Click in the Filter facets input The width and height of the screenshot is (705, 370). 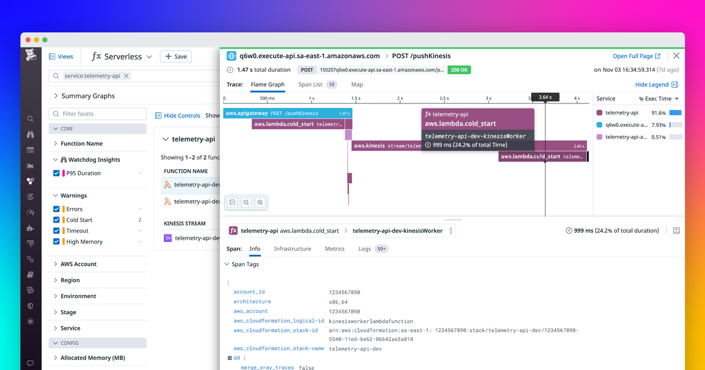[x=98, y=114]
